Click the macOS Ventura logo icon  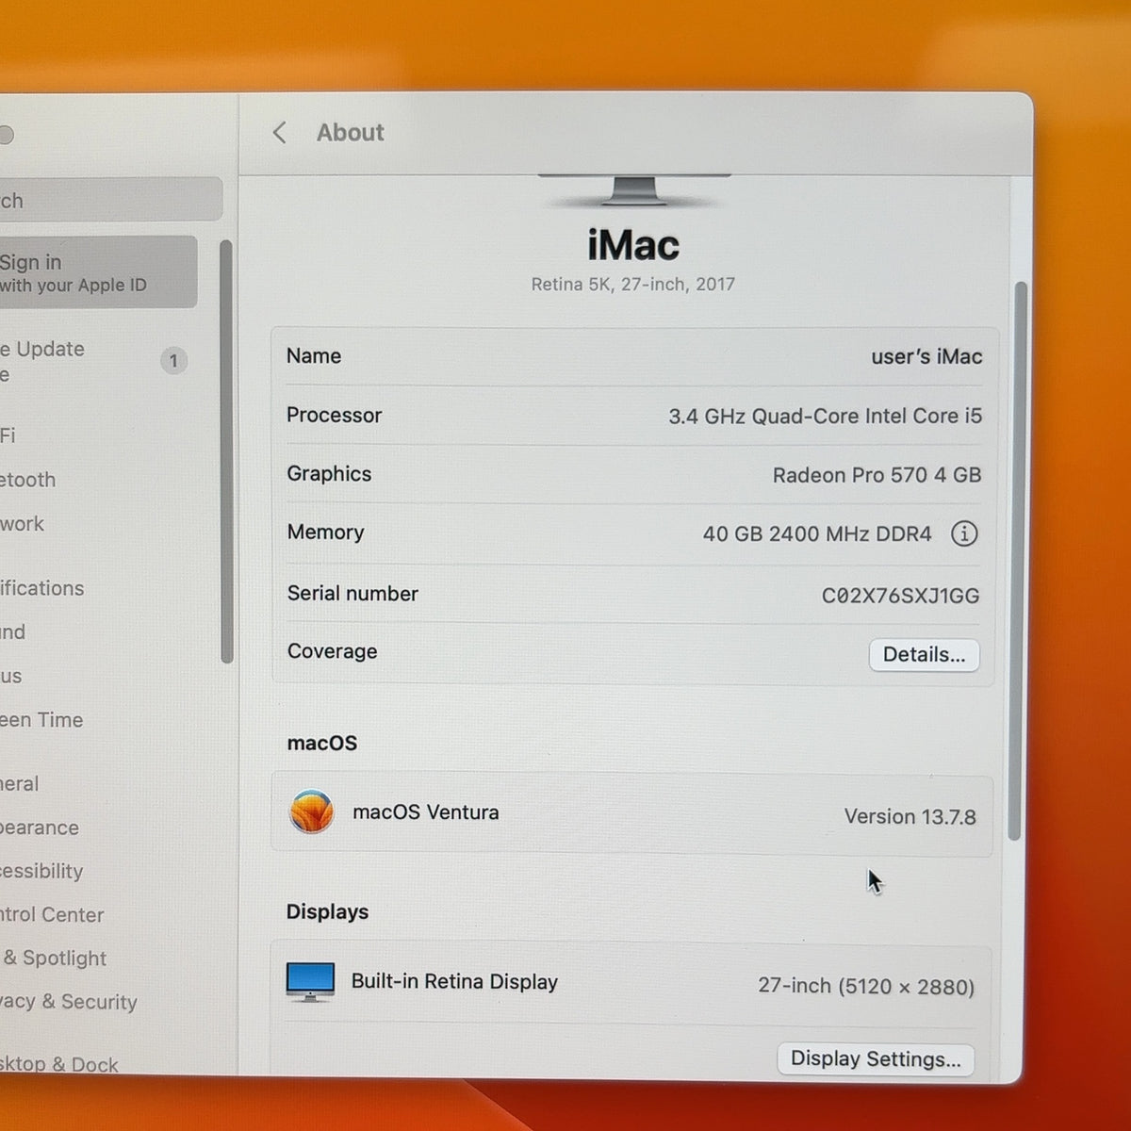coord(311,811)
